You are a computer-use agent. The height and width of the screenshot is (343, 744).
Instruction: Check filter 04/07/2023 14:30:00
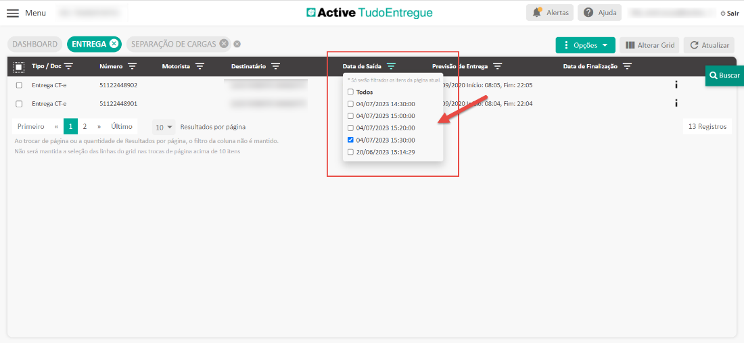(350, 104)
